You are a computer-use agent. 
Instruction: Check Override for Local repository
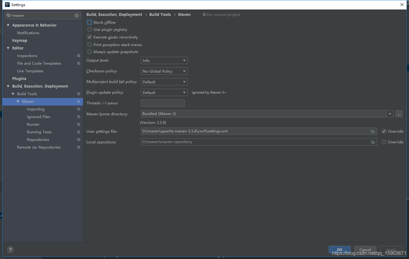[x=384, y=142]
